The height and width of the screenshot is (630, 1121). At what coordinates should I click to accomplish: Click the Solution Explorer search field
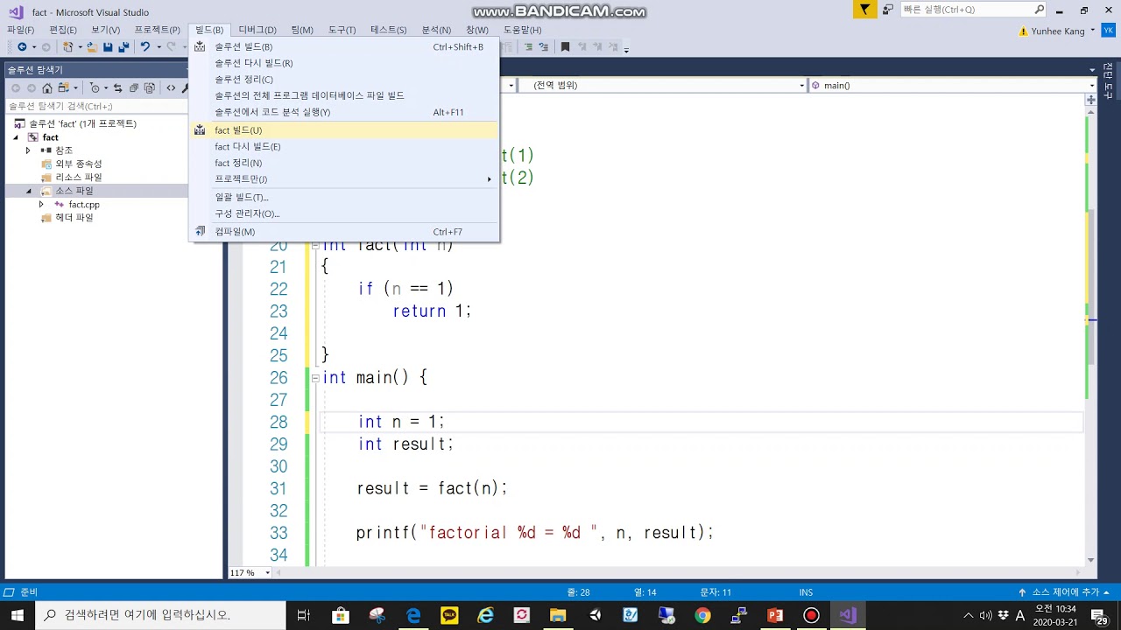[x=96, y=106]
